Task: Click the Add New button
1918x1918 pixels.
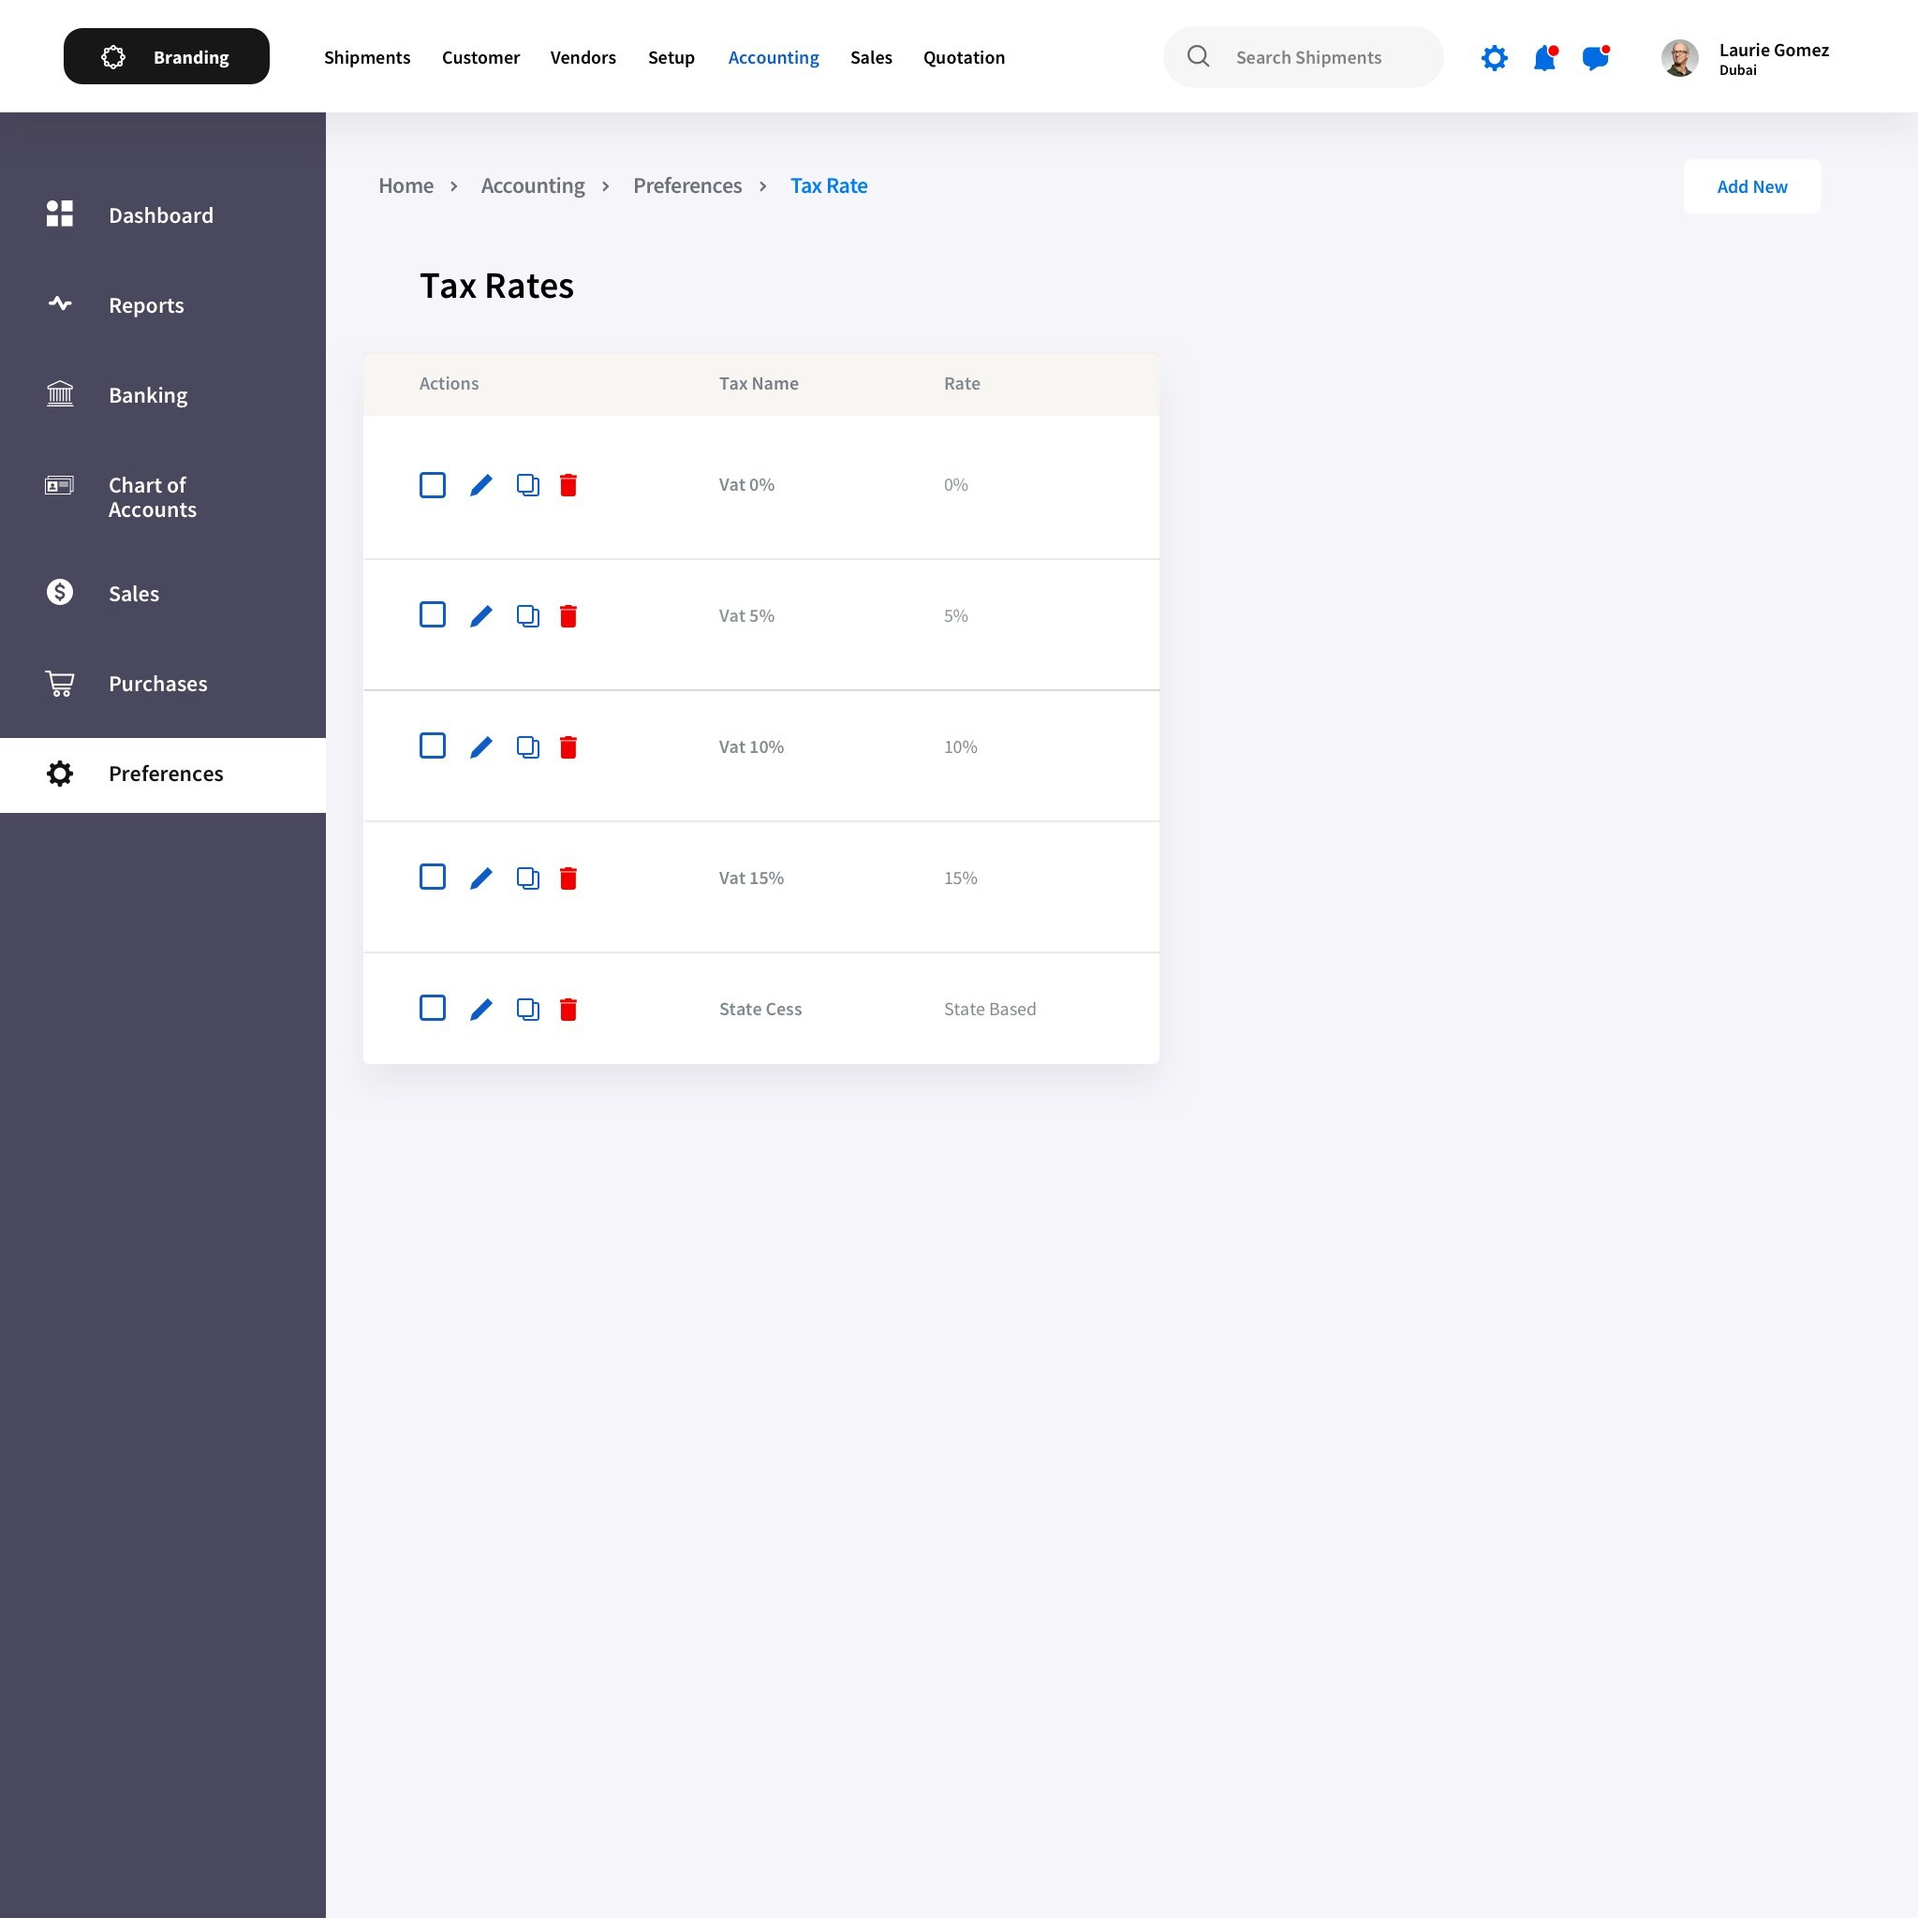Action: (1751, 185)
